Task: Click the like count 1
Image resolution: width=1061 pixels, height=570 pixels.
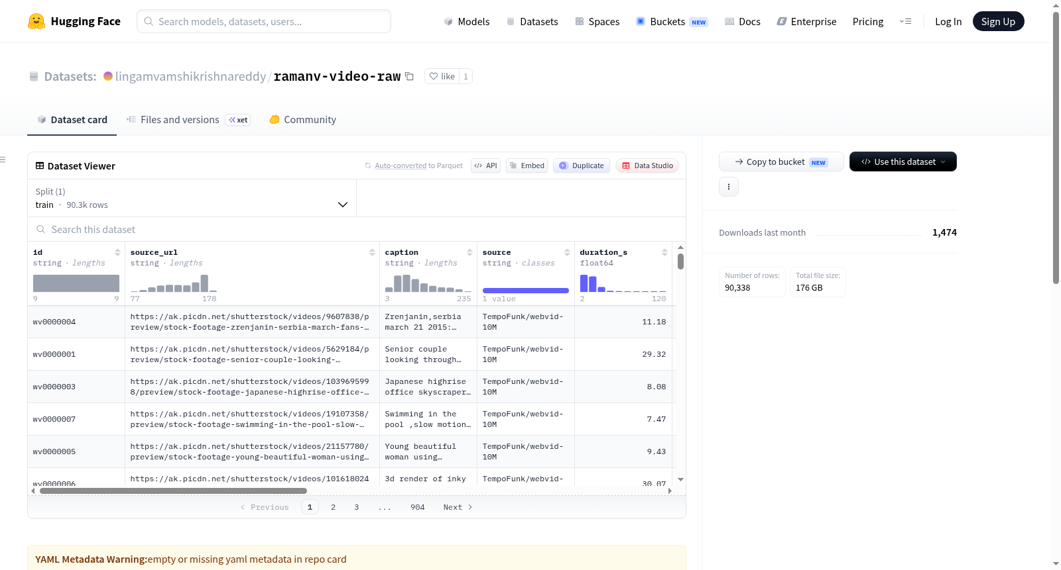Action: (x=466, y=76)
